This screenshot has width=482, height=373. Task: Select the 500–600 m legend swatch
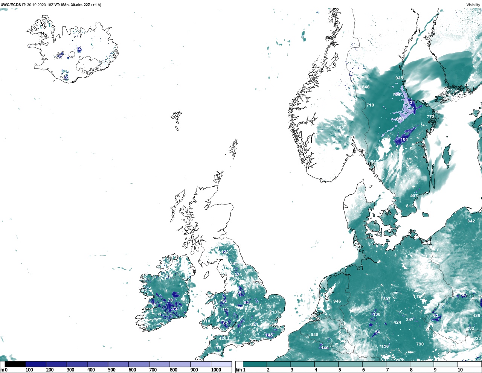(x=118, y=364)
